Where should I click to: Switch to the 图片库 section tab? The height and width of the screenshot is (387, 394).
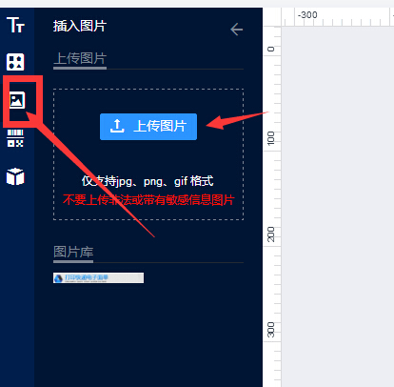click(x=73, y=252)
